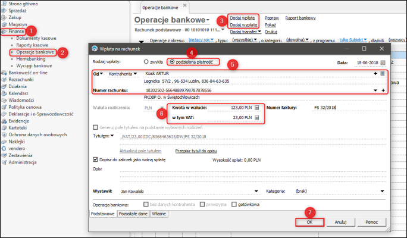This screenshot has height=238, width=407.
Task: Click the Dodaj wypłatę link
Action: click(243, 25)
